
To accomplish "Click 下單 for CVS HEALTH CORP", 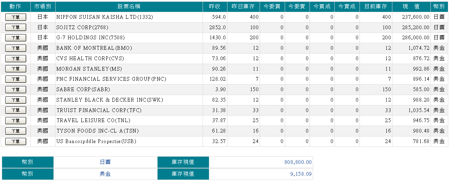I will (x=15, y=58).
